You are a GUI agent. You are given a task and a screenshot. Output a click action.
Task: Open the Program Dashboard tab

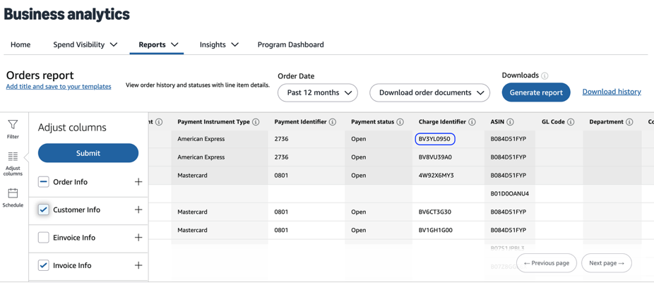click(291, 44)
